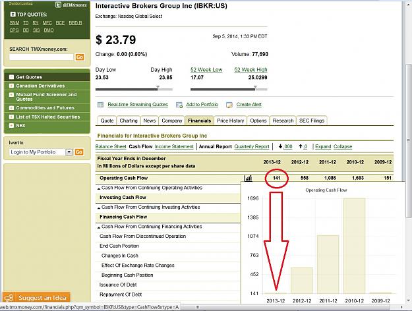
Task: Click the 2012-12 bar in the chart
Action: pyautogui.click(x=302, y=281)
